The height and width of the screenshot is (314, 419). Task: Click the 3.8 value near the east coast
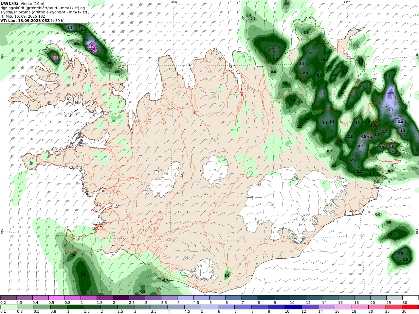pos(391,147)
